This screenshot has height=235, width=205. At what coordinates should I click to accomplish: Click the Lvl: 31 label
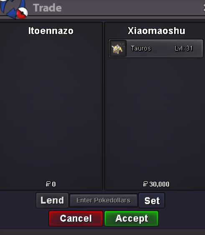[x=183, y=48]
